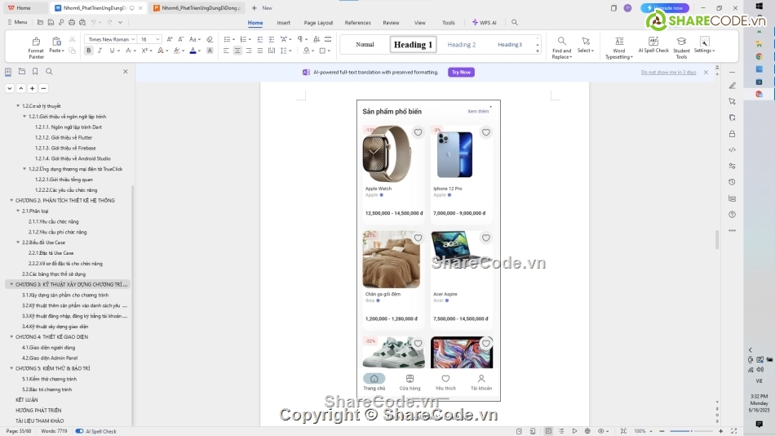Screen dimensions: 775x436
Task: Collapse 2.2 Biểu đồ Use Case node
Action: pos(18,242)
